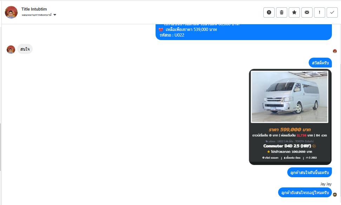Click the customer avatar beside สนใจ message
This screenshot has height=205, width=341.
click(x=11, y=50)
